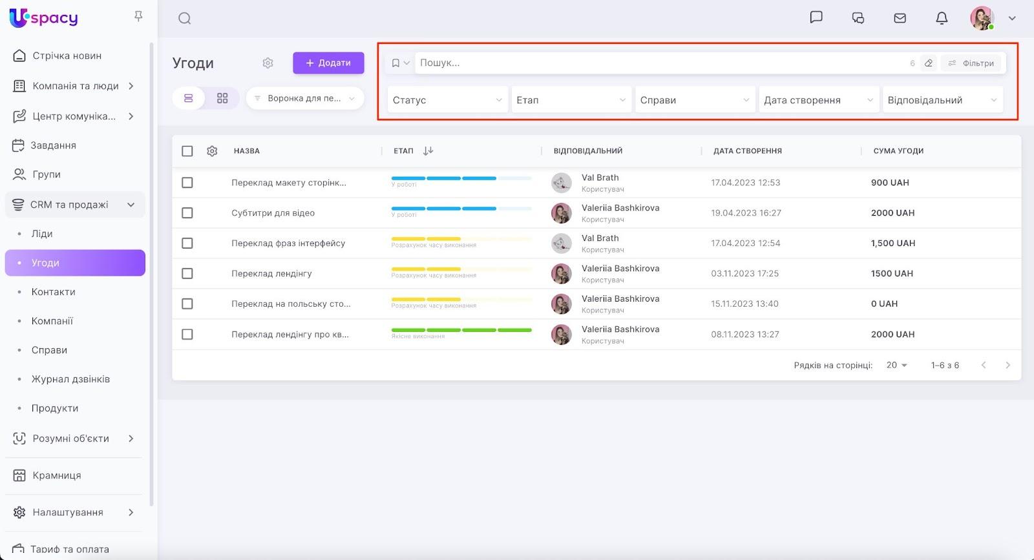
Task: Expand the Відповідальний filter dropdown
Action: pyautogui.click(x=942, y=100)
